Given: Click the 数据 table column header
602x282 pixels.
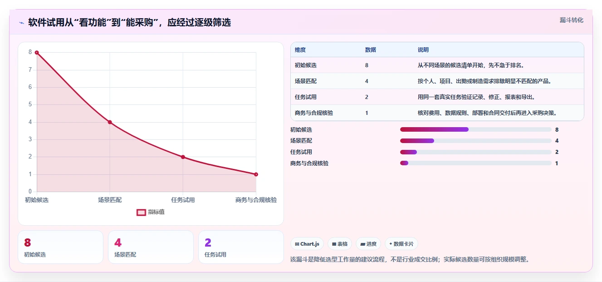Looking at the screenshot, I should click(x=370, y=50).
